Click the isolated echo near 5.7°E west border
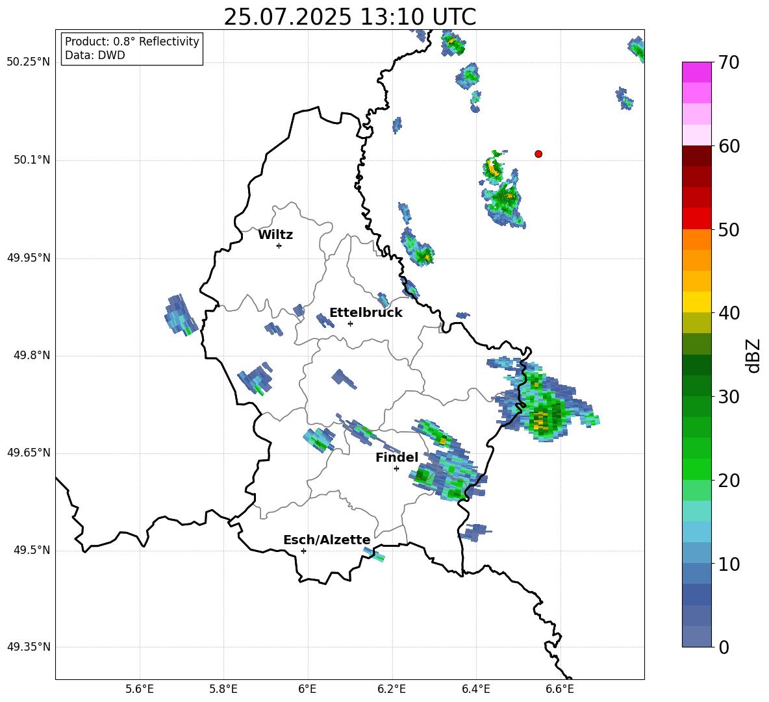769x702 pixels. (x=181, y=315)
